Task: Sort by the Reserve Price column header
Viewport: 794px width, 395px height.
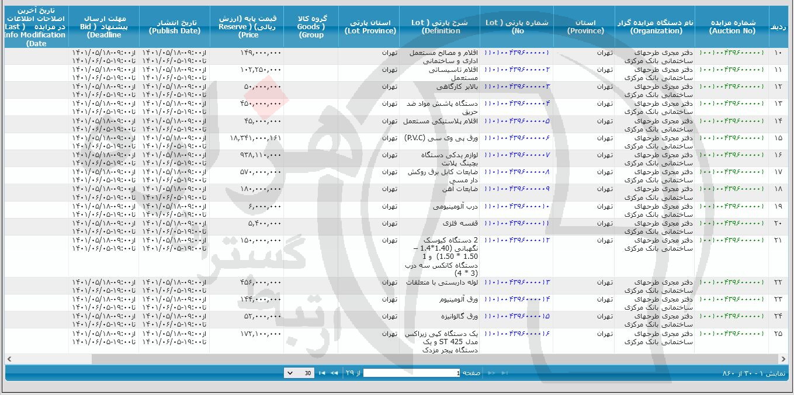Action: click(248, 27)
